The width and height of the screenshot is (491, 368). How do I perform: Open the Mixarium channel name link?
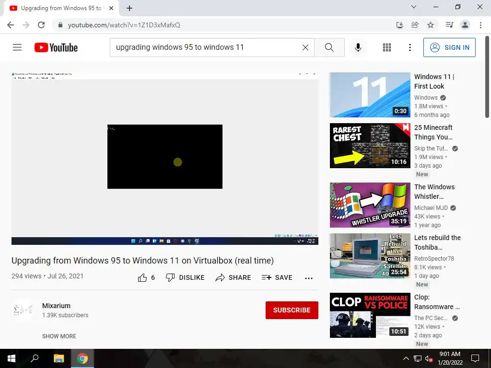point(57,306)
